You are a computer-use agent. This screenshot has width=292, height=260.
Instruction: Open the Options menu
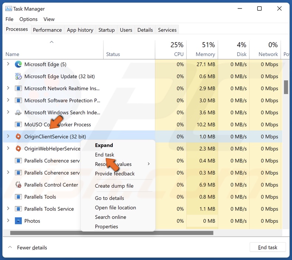28,19
